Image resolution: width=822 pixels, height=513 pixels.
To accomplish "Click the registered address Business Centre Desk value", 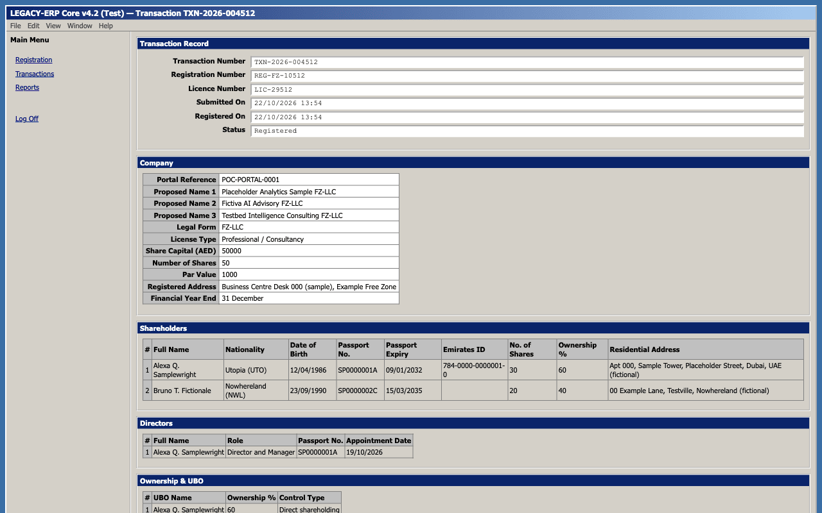I will [x=309, y=287].
